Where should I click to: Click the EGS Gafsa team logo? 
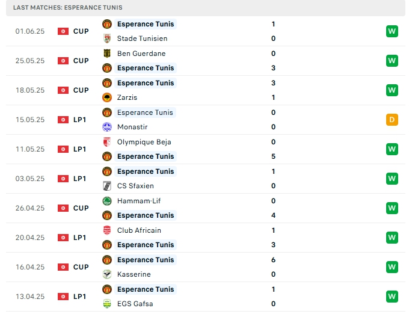pyautogui.click(x=107, y=304)
